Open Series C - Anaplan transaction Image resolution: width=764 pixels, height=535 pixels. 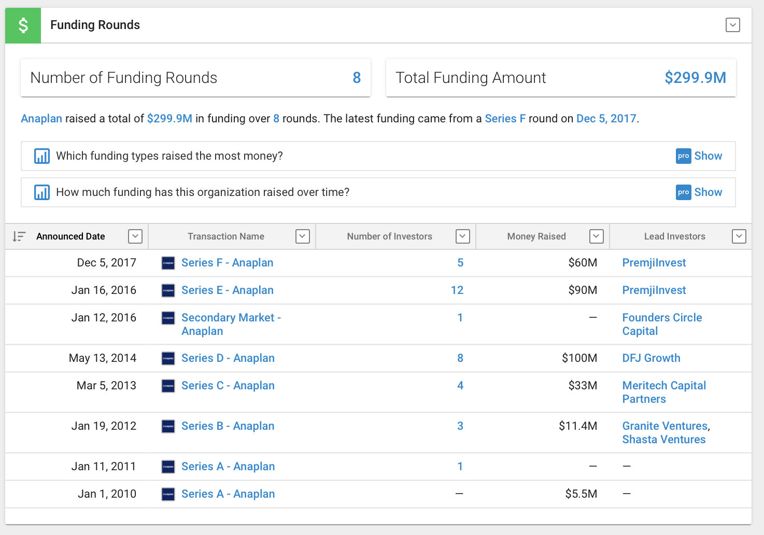(228, 386)
